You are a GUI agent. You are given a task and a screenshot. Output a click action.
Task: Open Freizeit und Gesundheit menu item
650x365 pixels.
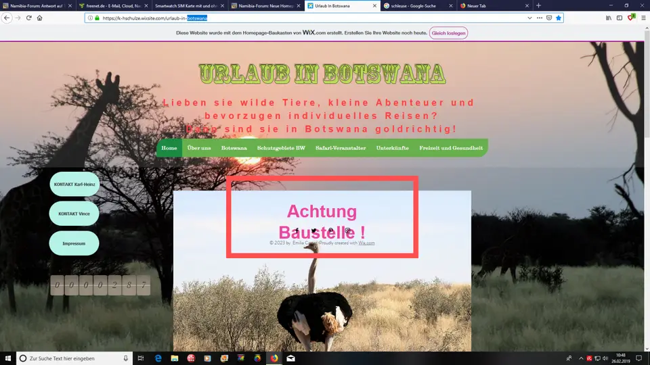coord(451,148)
